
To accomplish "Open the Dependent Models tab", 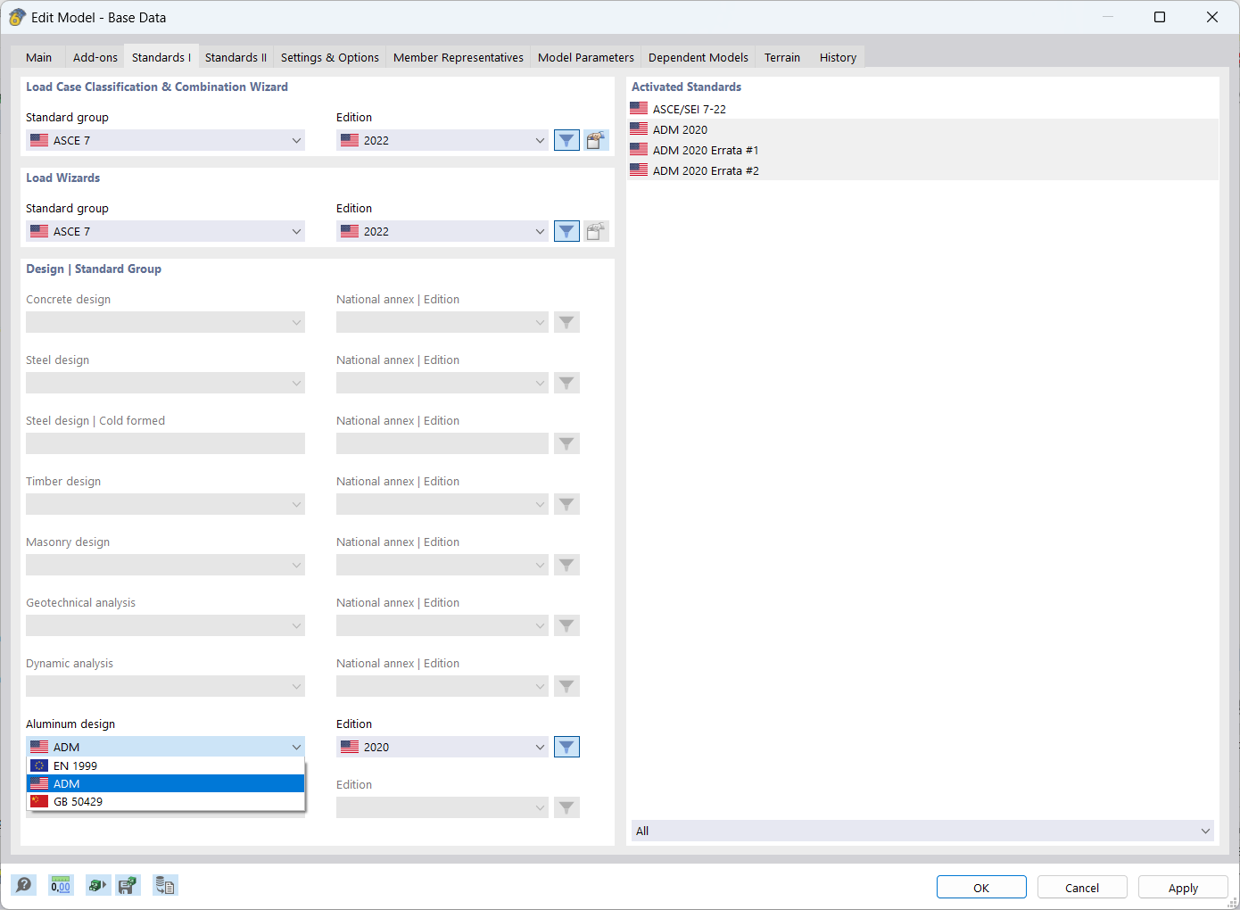I will pyautogui.click(x=698, y=57).
